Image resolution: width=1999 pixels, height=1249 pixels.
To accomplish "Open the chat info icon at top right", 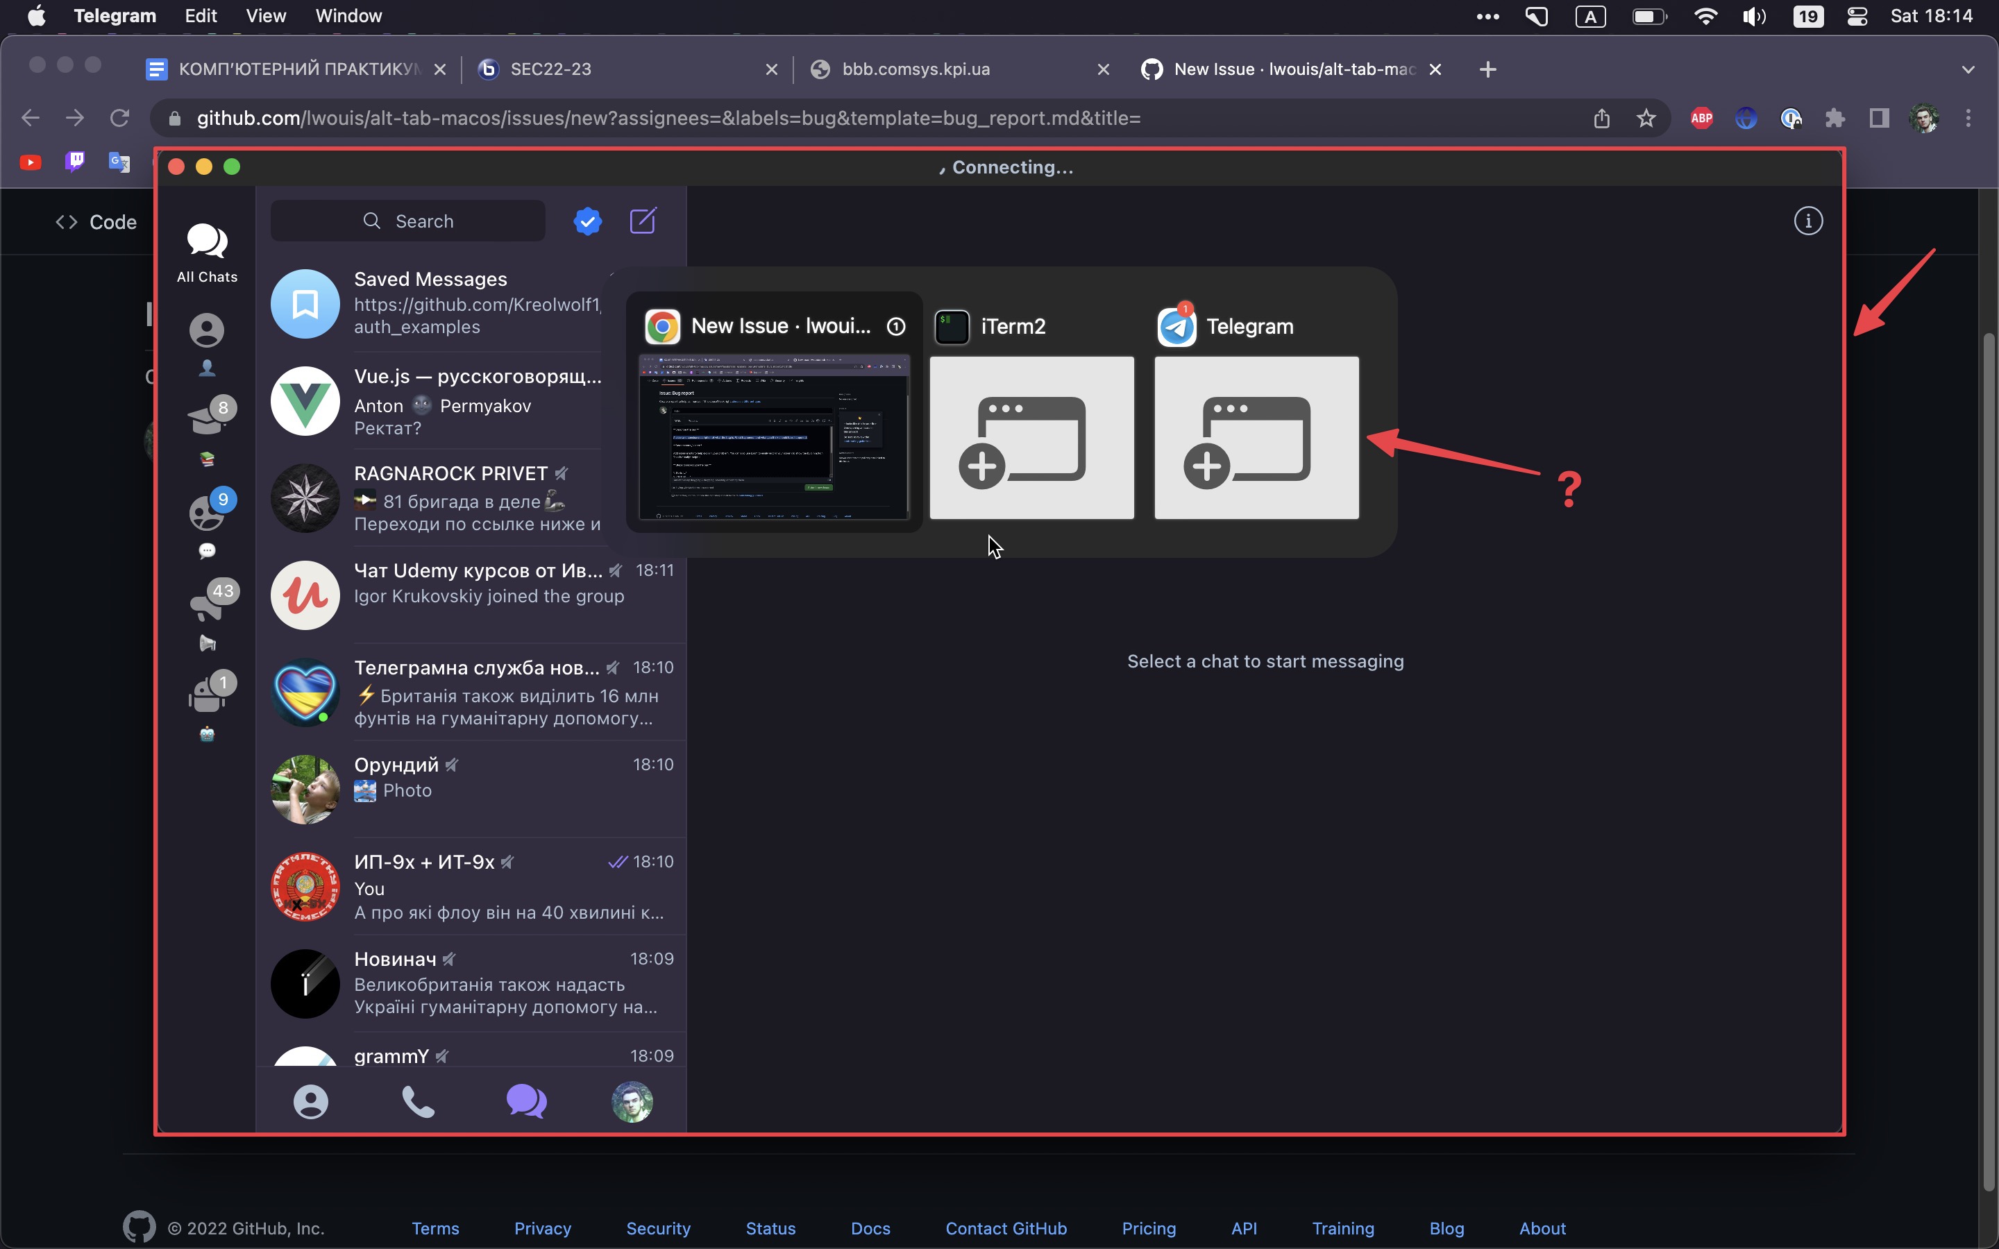I will [x=1807, y=221].
